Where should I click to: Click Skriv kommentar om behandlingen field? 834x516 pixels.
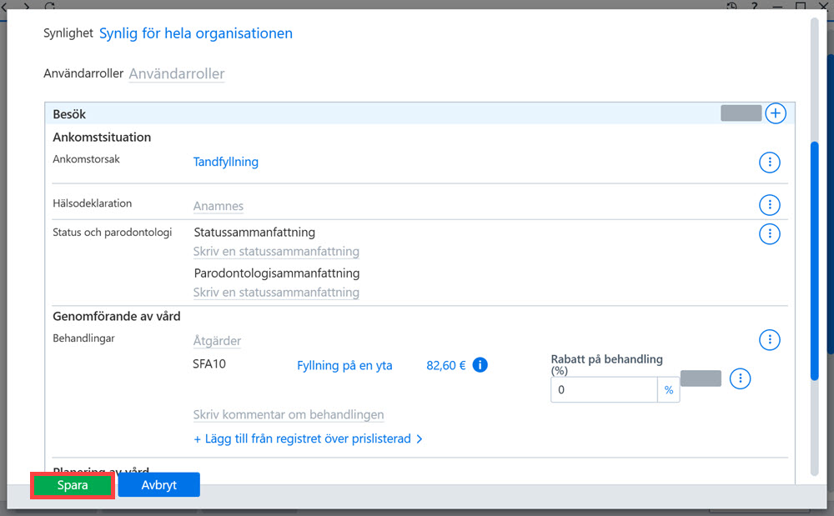click(x=289, y=414)
